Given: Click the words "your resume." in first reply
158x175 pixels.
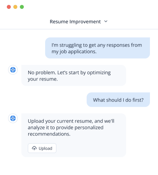Looking at the screenshot, I should click(x=43, y=79).
